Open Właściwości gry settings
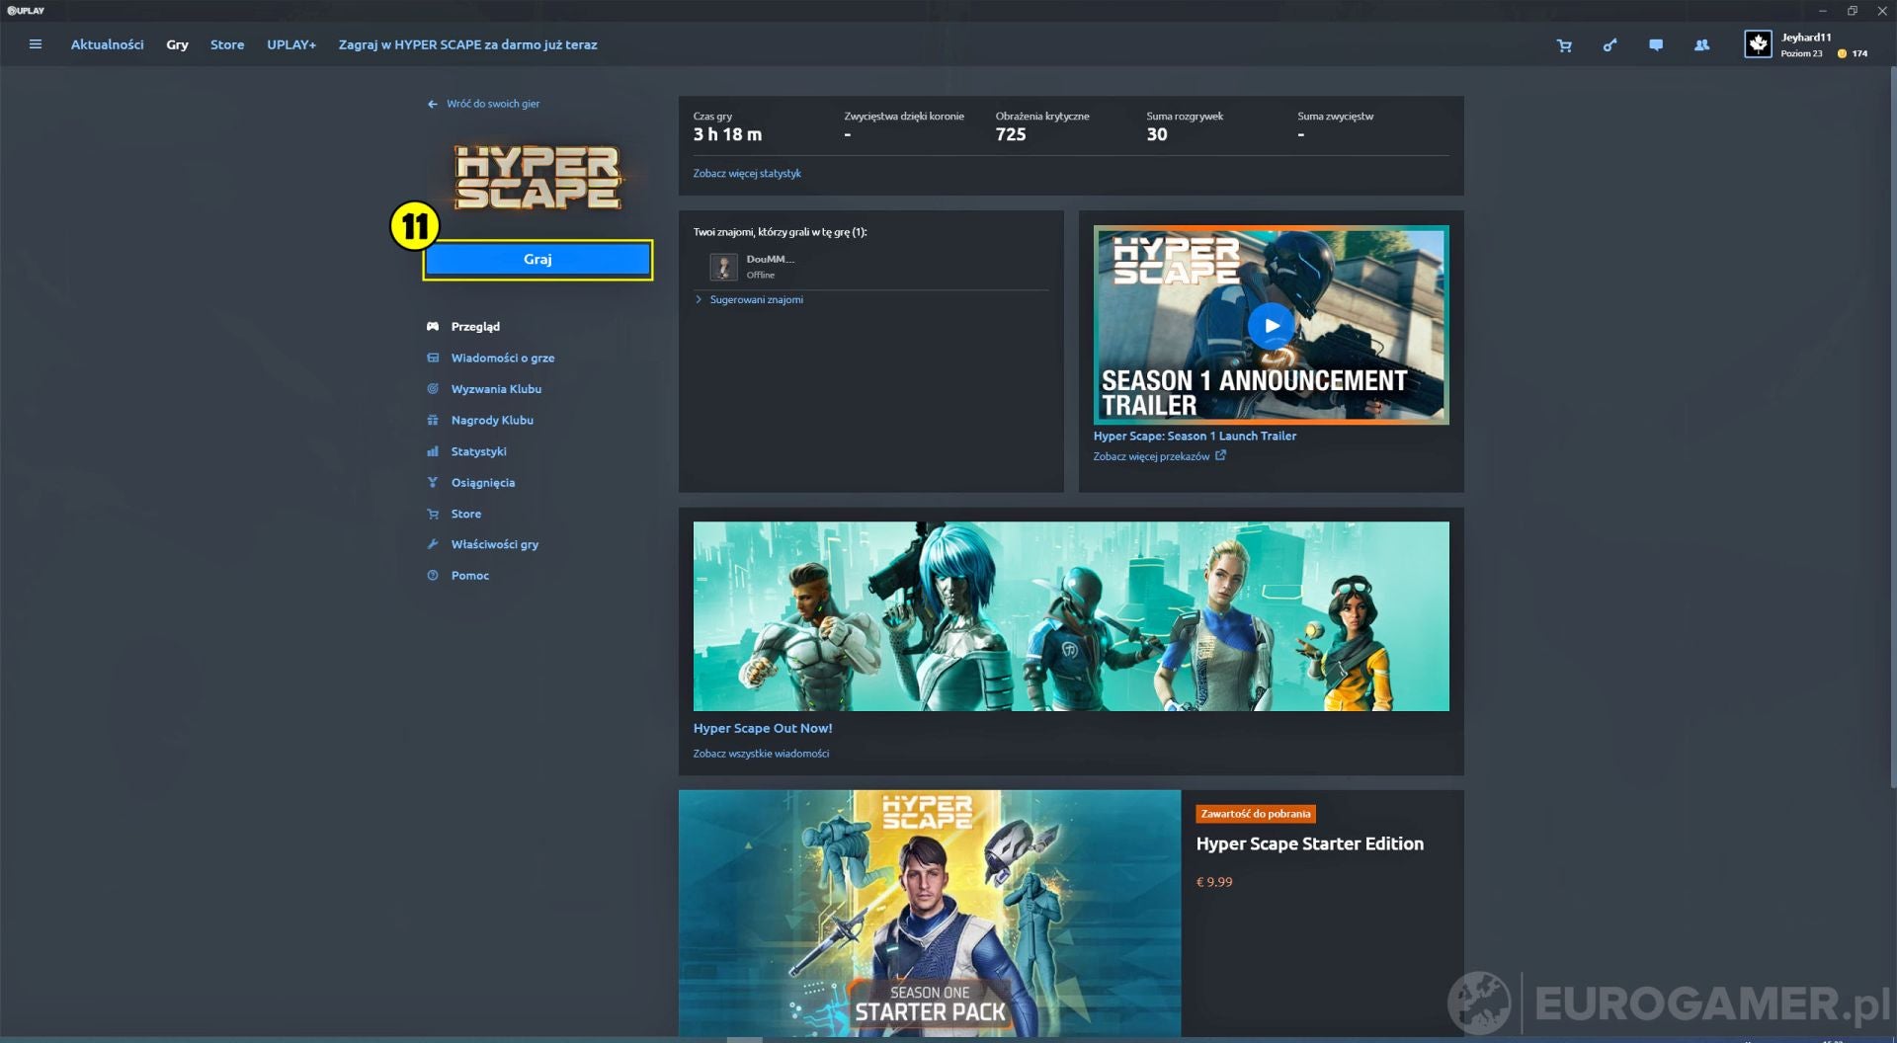The image size is (1897, 1043). click(x=495, y=544)
